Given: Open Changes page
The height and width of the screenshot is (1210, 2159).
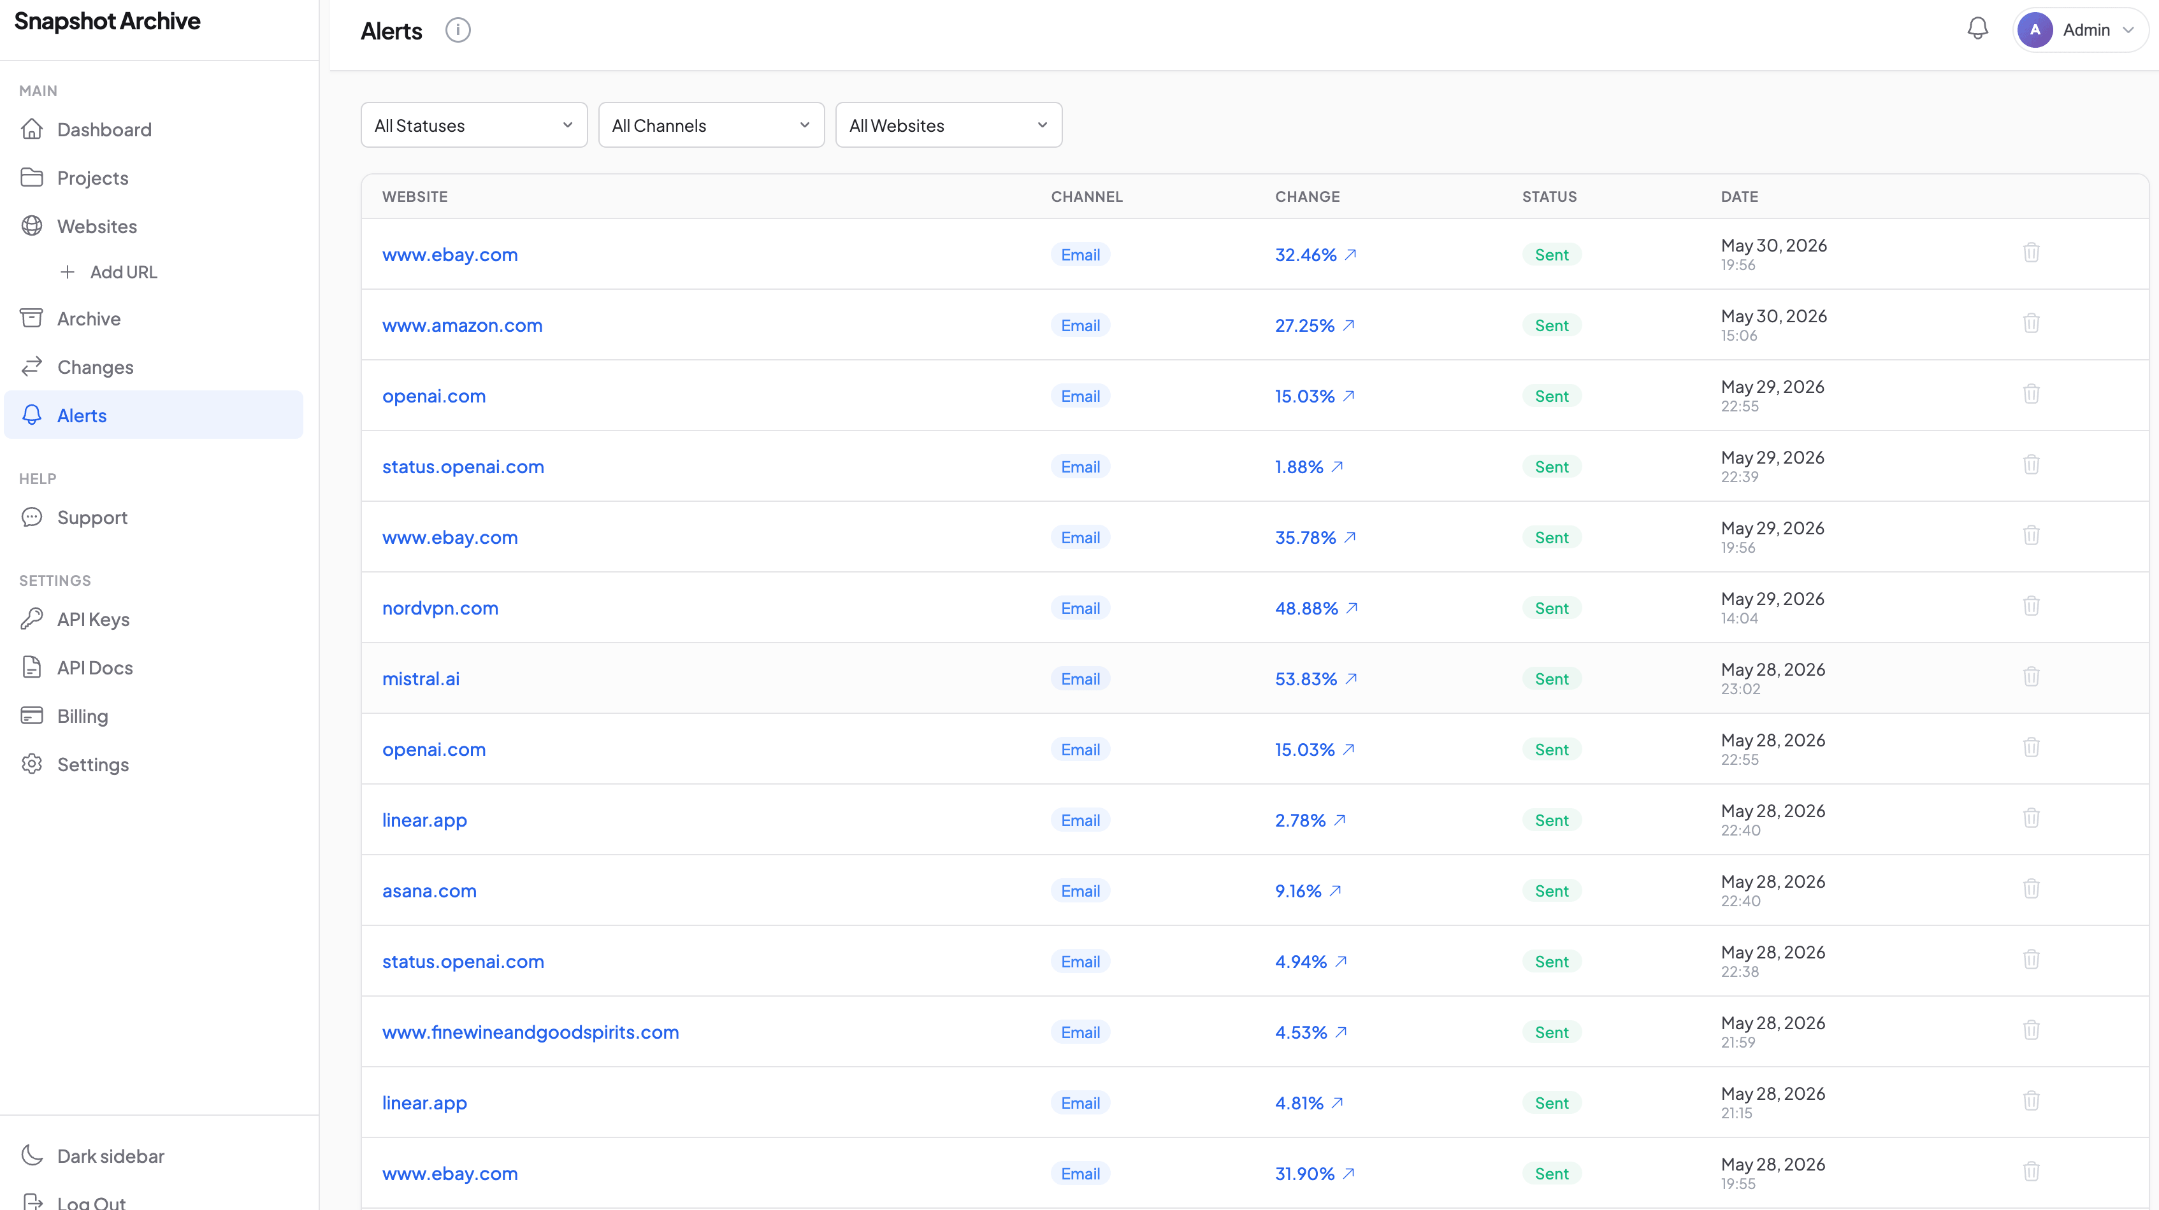Looking at the screenshot, I should pyautogui.click(x=154, y=367).
